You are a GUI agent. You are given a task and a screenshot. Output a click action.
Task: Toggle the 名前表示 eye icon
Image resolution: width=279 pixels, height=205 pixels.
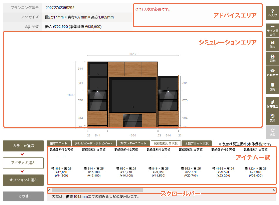click(273, 73)
